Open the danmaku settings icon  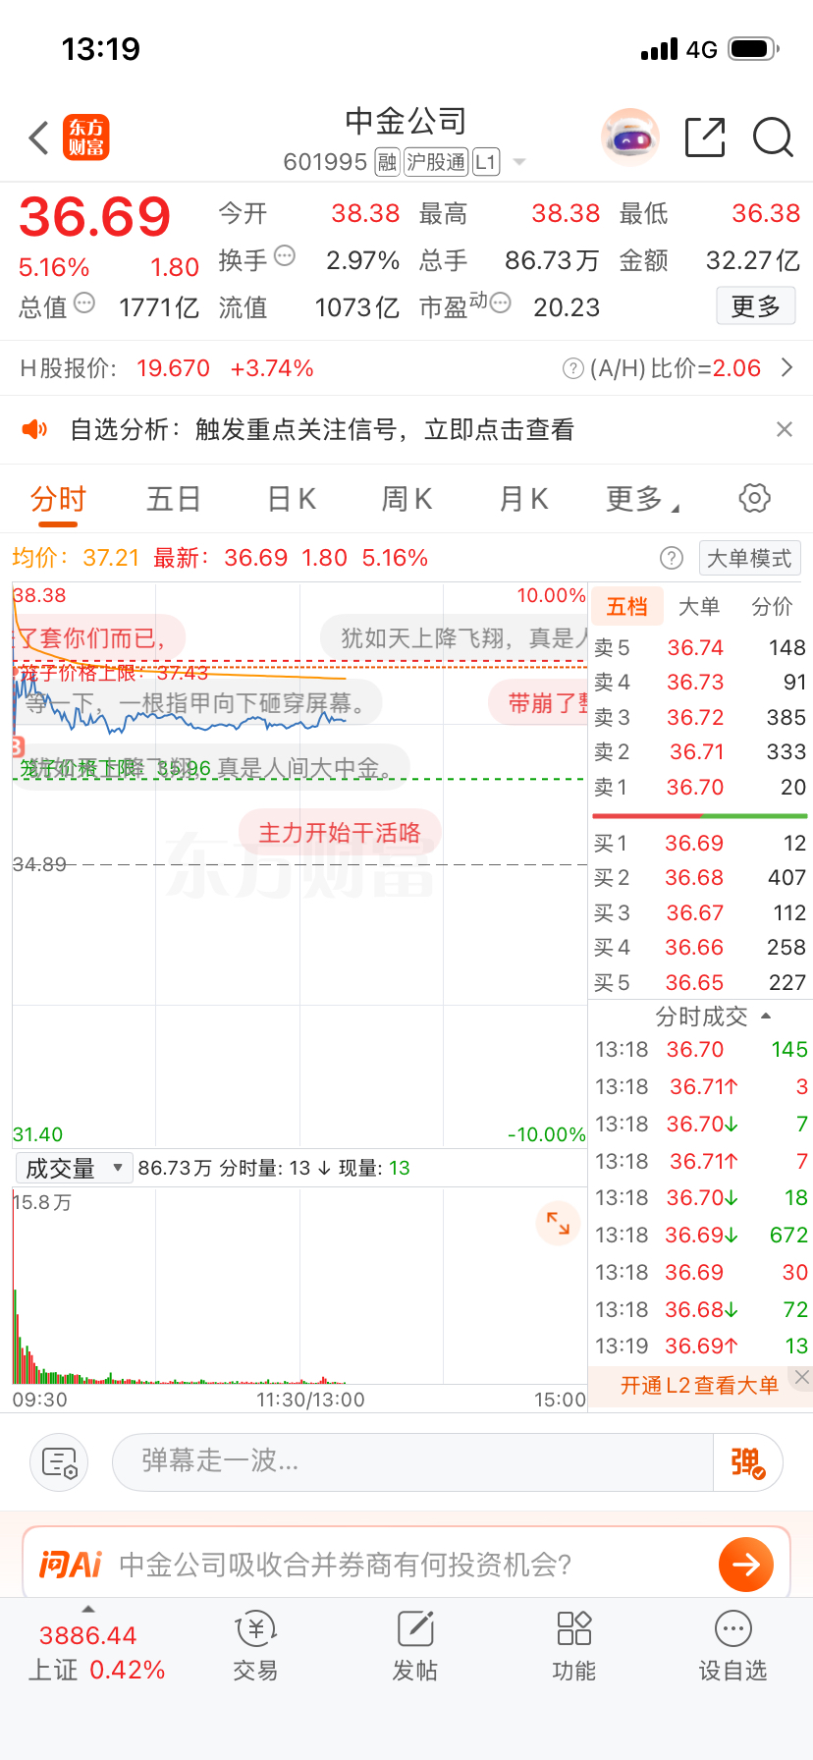[x=59, y=1462]
